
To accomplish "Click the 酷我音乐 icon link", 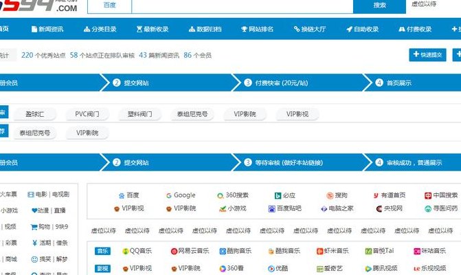I will 284,251.
